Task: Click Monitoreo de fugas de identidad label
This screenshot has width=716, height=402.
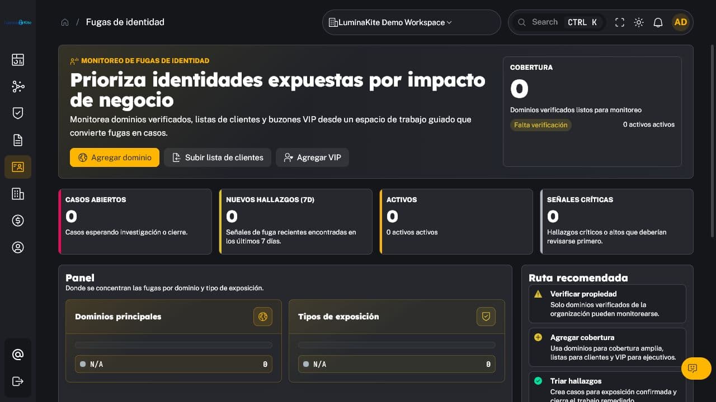Action: click(145, 60)
